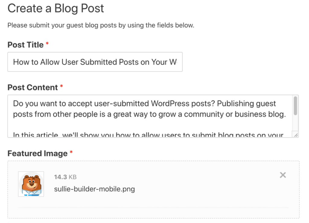Select the Post Title input field
The image size is (309, 223).
click(95, 62)
